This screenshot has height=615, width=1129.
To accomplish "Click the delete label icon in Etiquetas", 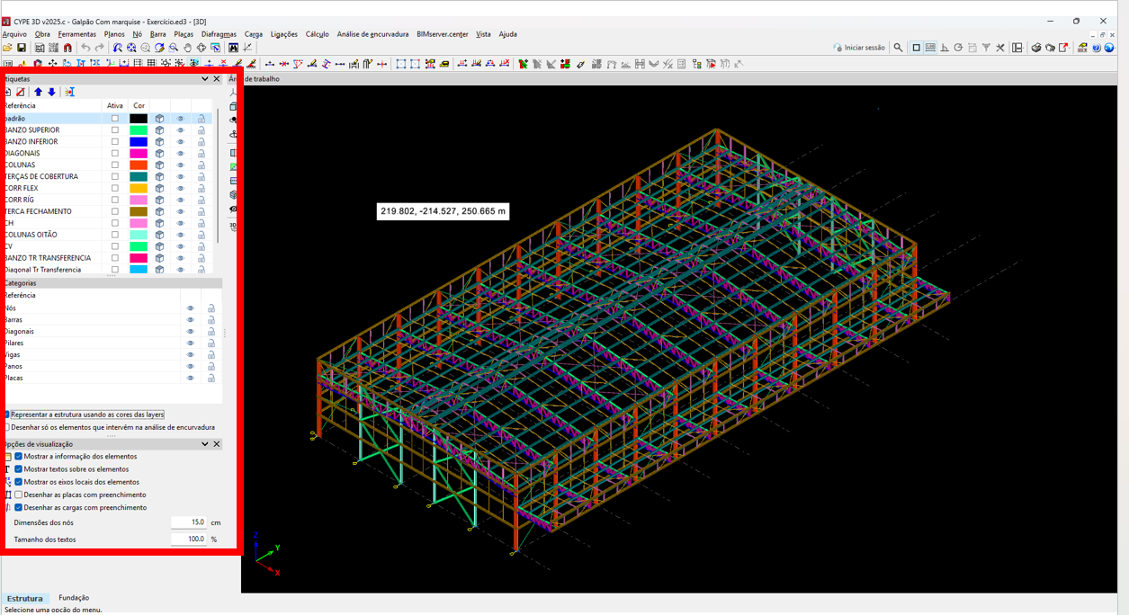I will click(21, 92).
